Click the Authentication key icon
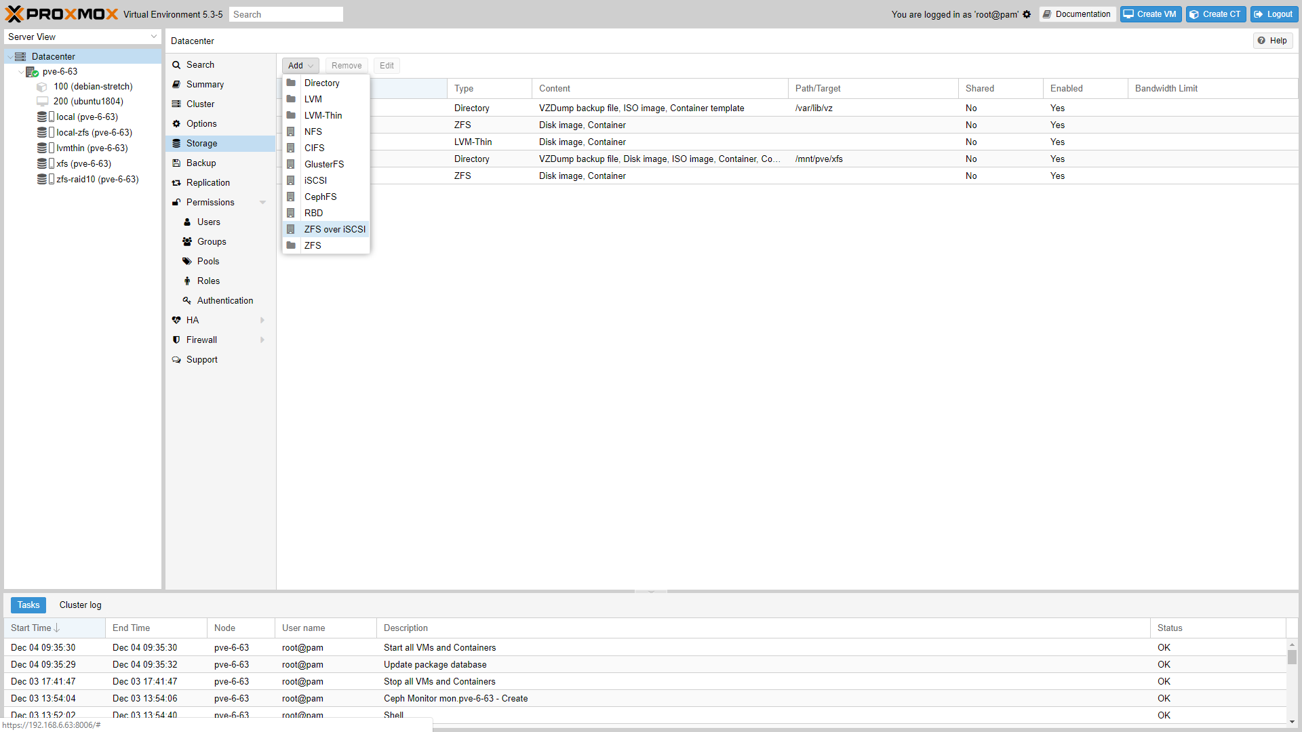 click(187, 300)
